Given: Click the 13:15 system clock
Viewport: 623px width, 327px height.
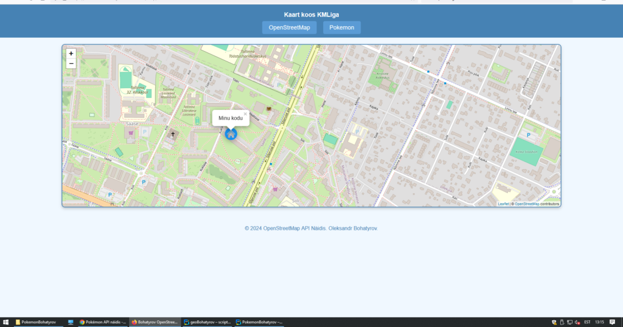Looking at the screenshot, I should pos(599,322).
